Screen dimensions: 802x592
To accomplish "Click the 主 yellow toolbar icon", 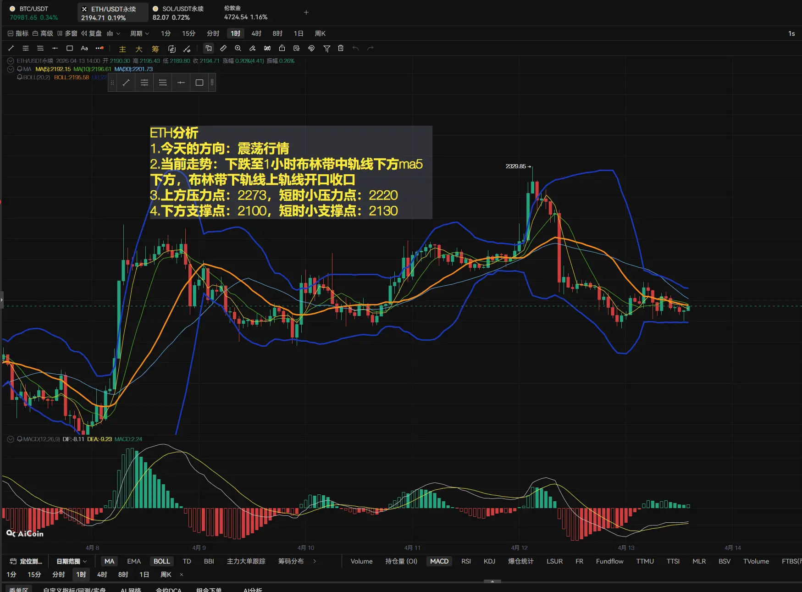I will click(122, 49).
